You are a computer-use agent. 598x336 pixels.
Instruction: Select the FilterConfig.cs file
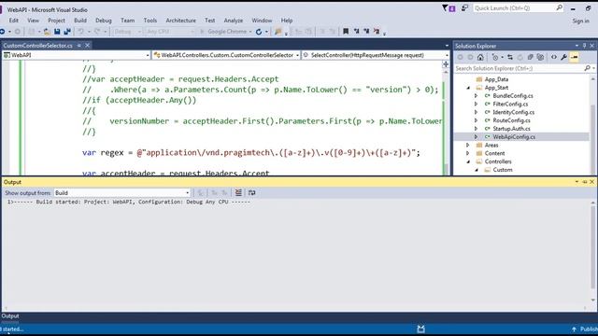tap(510, 104)
